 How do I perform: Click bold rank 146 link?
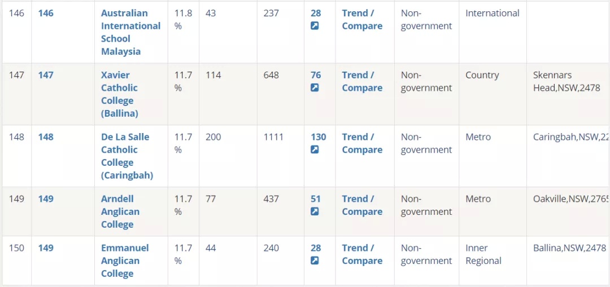coord(46,13)
